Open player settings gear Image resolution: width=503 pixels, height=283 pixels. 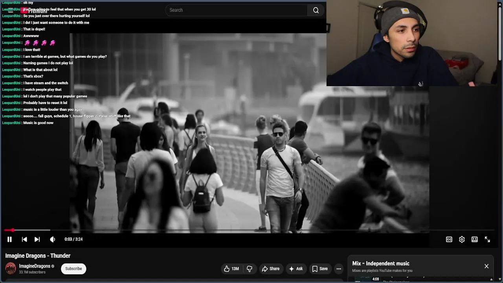pos(462,239)
